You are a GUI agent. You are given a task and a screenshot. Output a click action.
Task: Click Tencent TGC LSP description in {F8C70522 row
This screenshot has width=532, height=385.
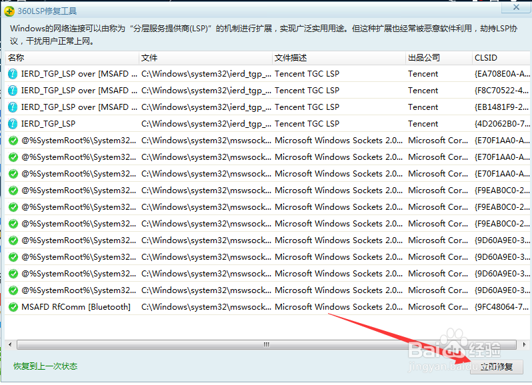(307, 90)
